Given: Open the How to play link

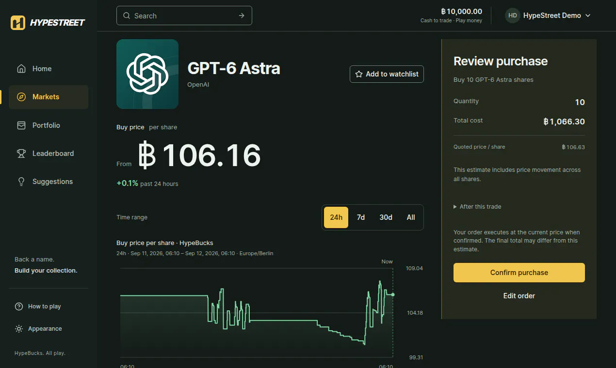Looking at the screenshot, I should coord(38,307).
